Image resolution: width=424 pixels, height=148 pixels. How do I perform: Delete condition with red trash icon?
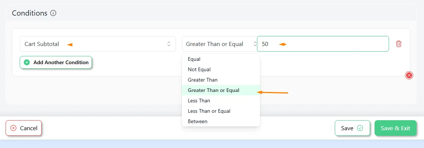(399, 44)
